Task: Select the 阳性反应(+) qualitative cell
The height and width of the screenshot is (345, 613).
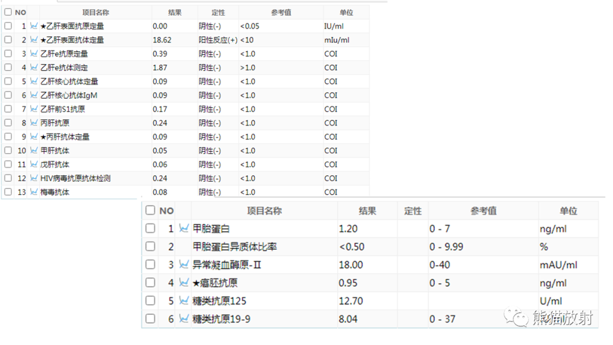Action: 218,40
